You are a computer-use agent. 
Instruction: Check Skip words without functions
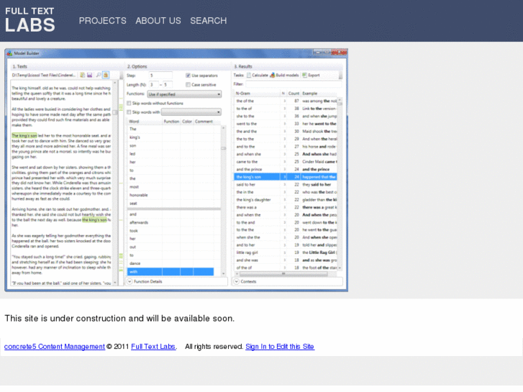point(129,104)
